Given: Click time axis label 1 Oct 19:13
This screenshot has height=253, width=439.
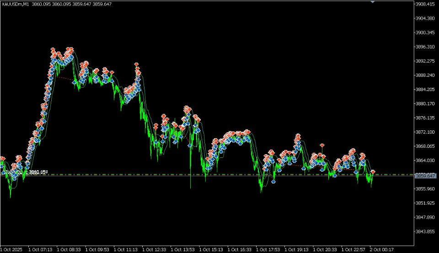Looking at the screenshot, I should click(296, 250).
